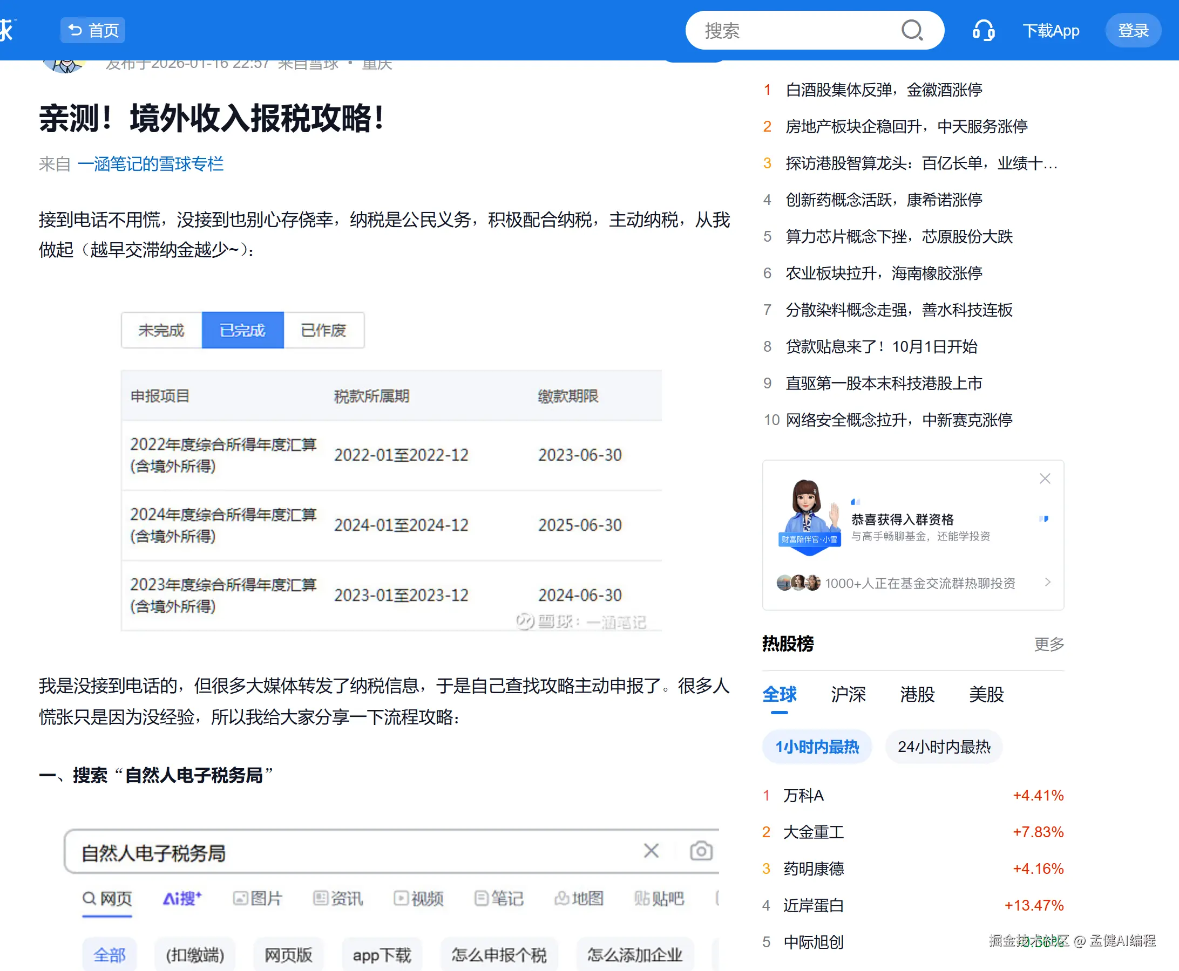
Task: Click the 地图 tab icon
Action: pos(579,898)
